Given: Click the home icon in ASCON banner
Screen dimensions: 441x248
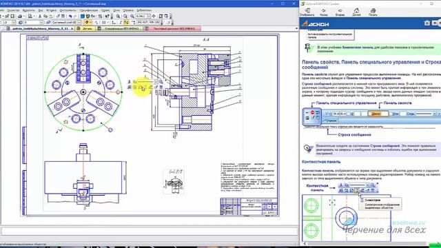Looking at the screenshot, I should [427, 23].
